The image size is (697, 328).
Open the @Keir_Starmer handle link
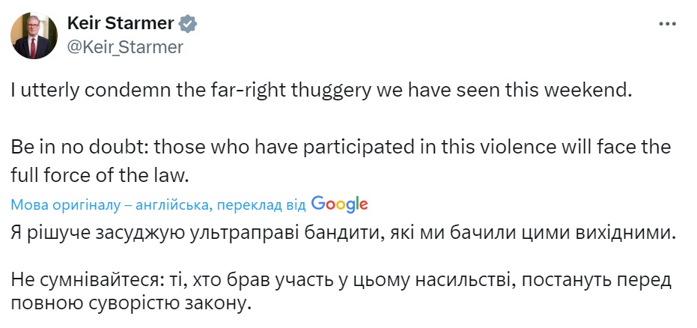(x=125, y=47)
